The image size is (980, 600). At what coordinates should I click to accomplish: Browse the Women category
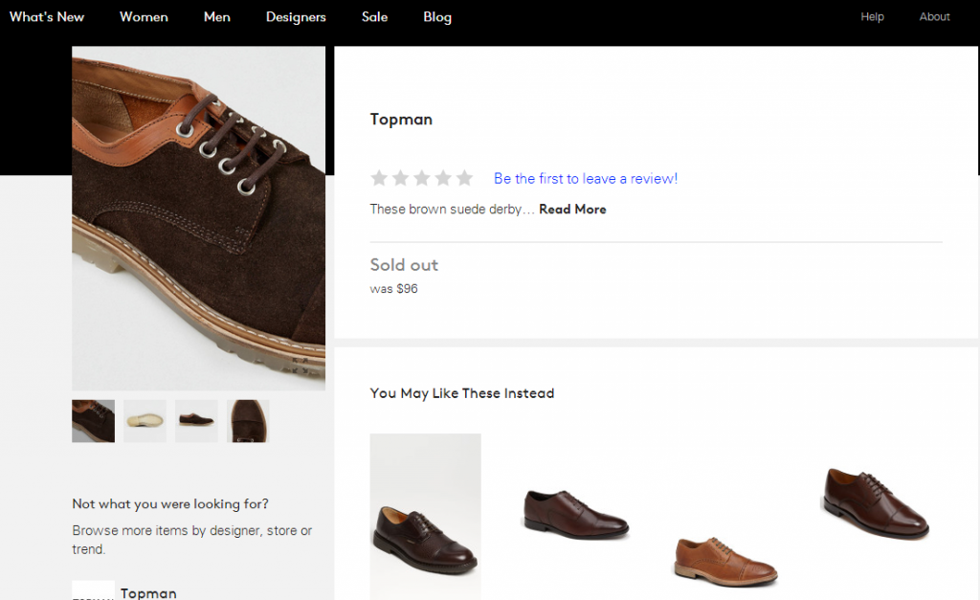tap(144, 16)
